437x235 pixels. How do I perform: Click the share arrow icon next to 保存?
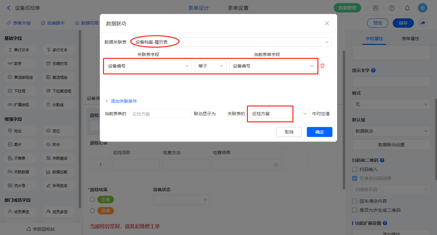[423, 23]
